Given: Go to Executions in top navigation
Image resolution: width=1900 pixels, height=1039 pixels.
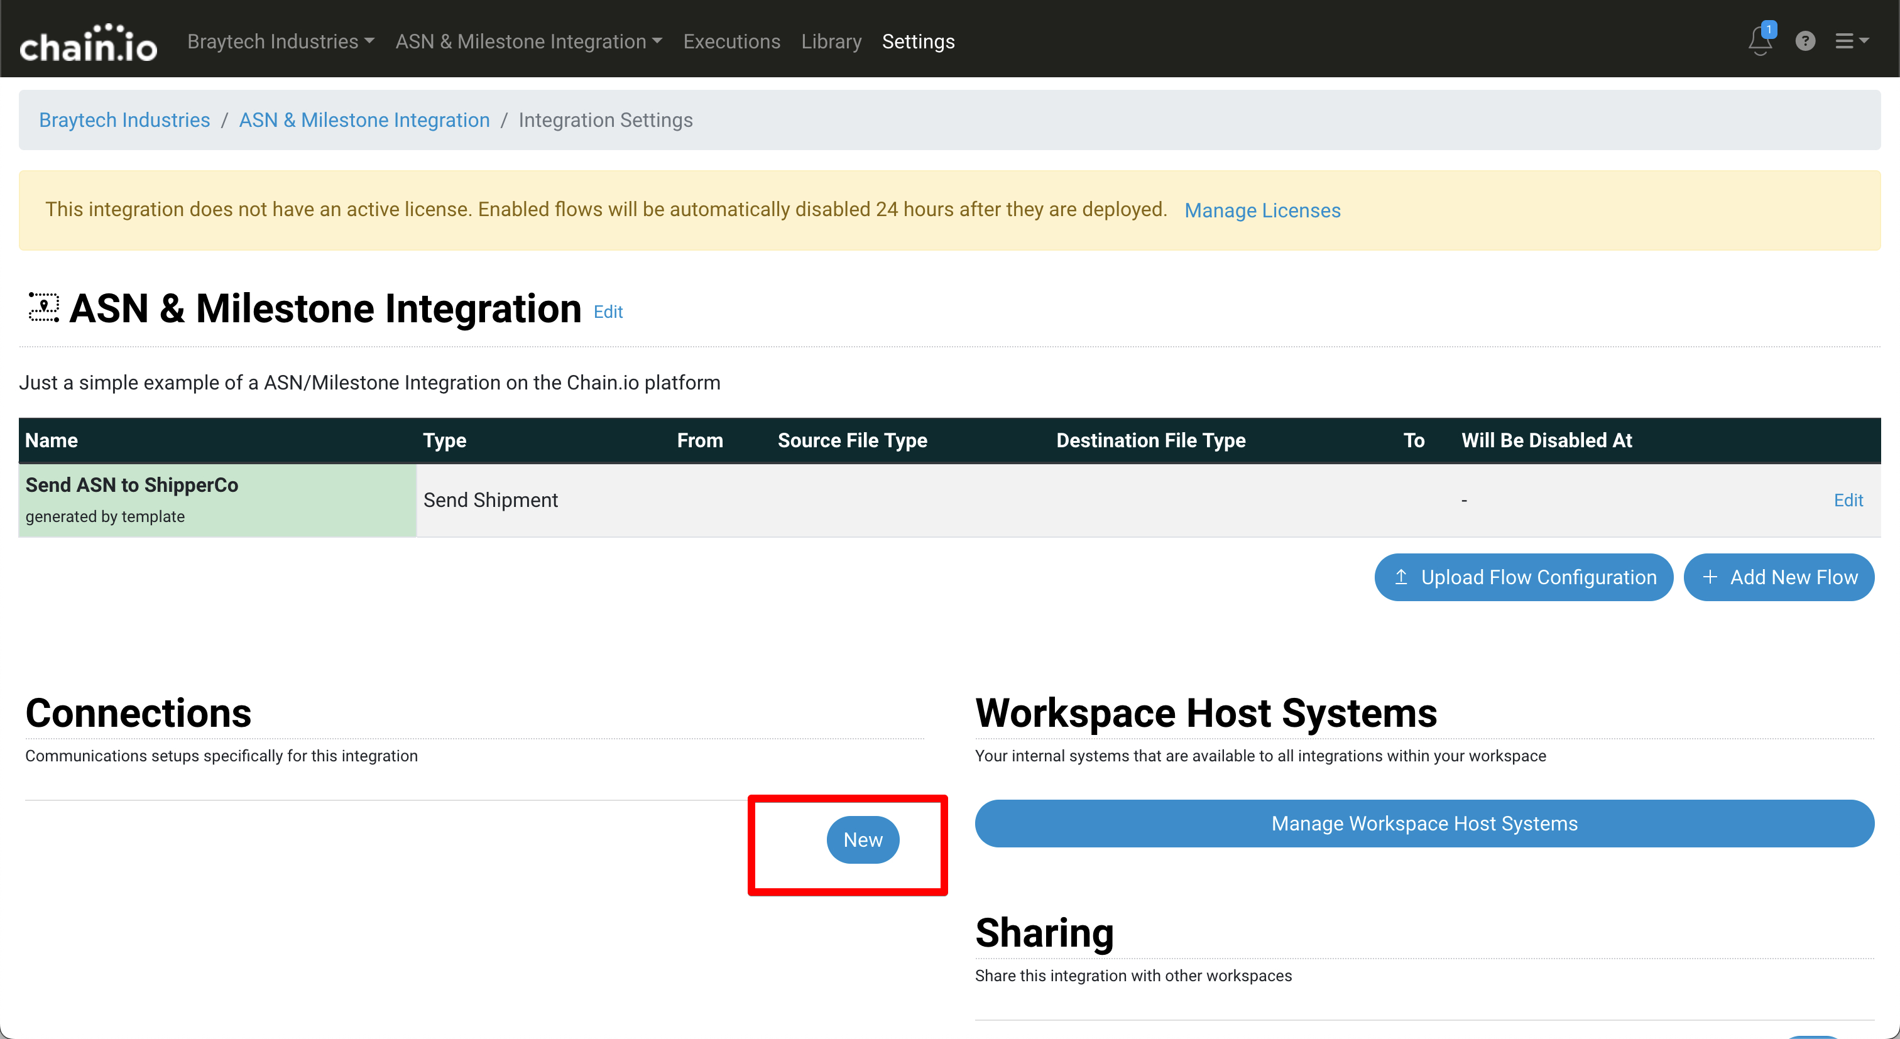Looking at the screenshot, I should (x=731, y=41).
